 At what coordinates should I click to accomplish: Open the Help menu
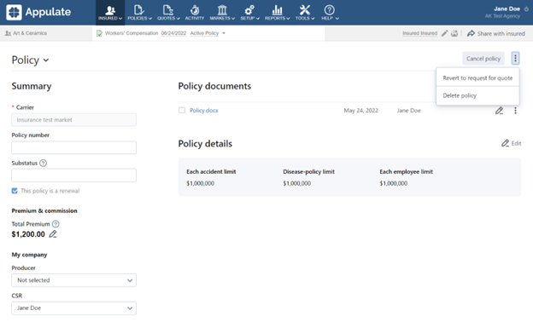pos(330,13)
